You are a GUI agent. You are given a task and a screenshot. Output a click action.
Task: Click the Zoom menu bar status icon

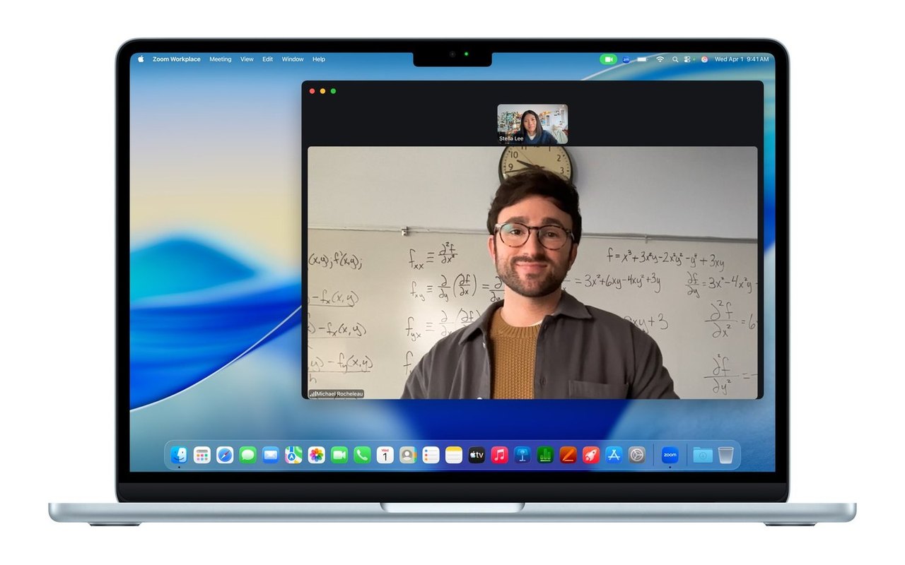tap(626, 59)
